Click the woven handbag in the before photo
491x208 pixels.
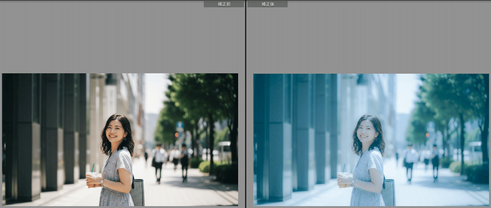tap(137, 192)
